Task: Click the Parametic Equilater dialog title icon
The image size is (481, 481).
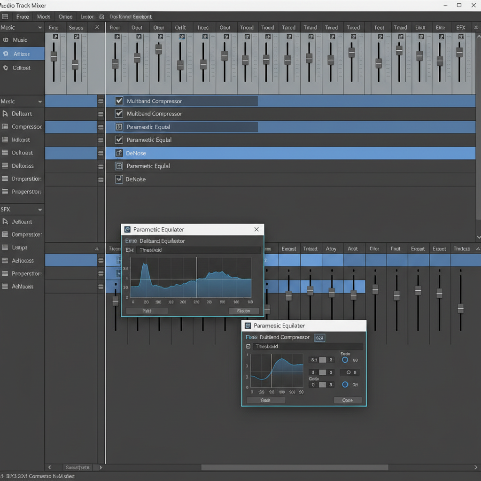Action: pos(127,229)
